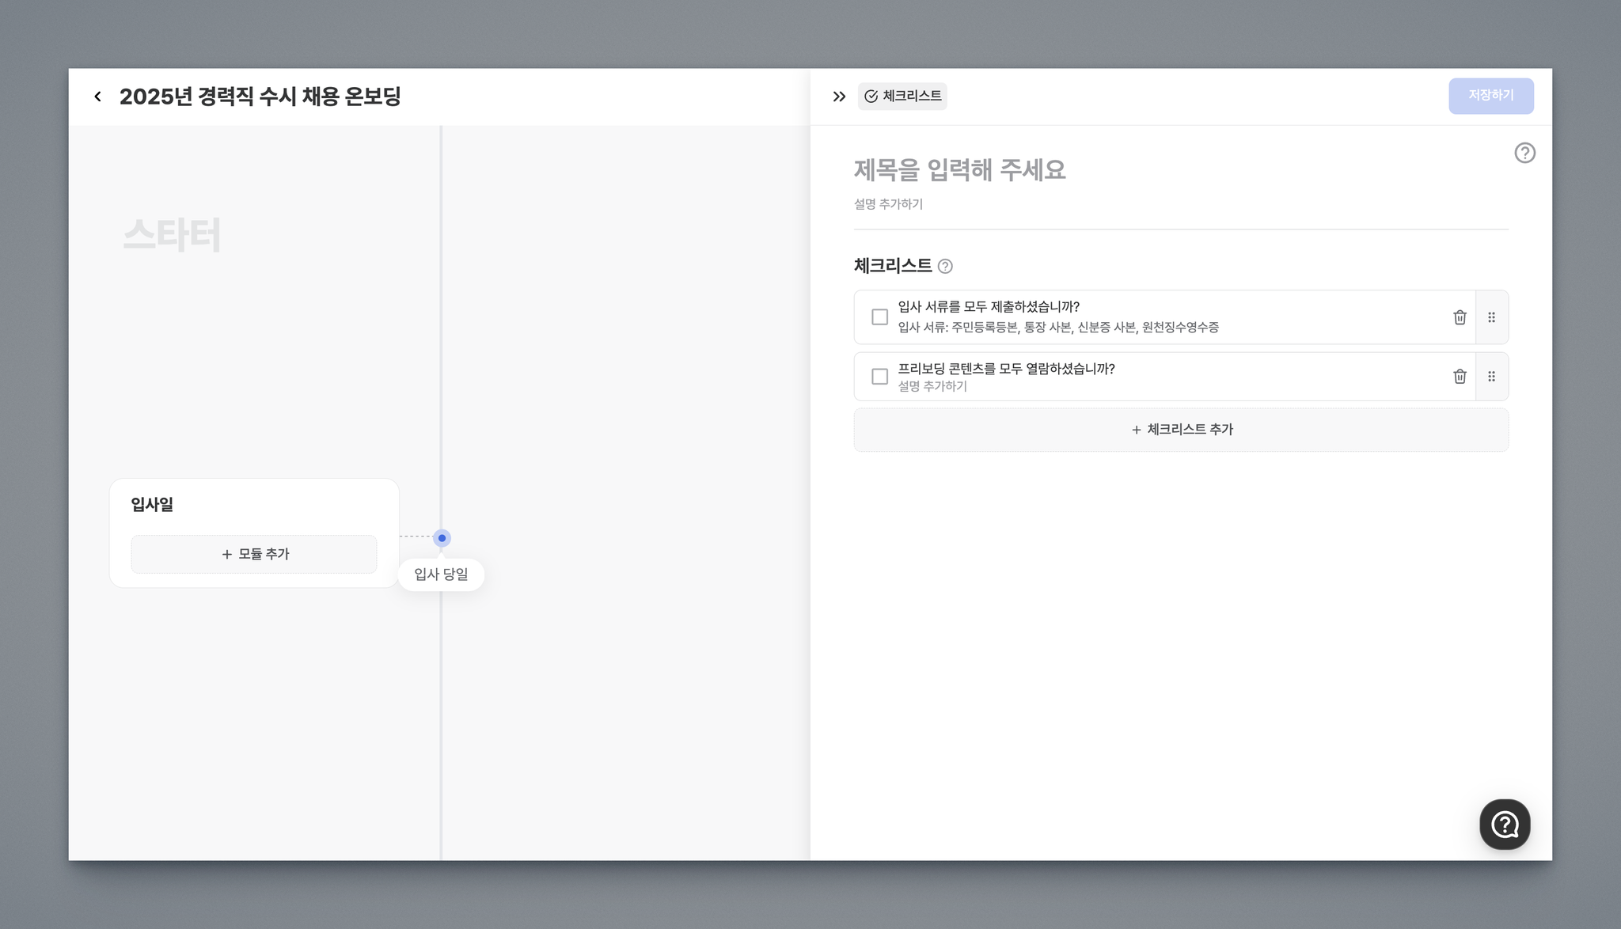Viewport: 1621px width, 929px height.
Task: Click 설명 추가하기 under the title
Action: pyautogui.click(x=888, y=204)
